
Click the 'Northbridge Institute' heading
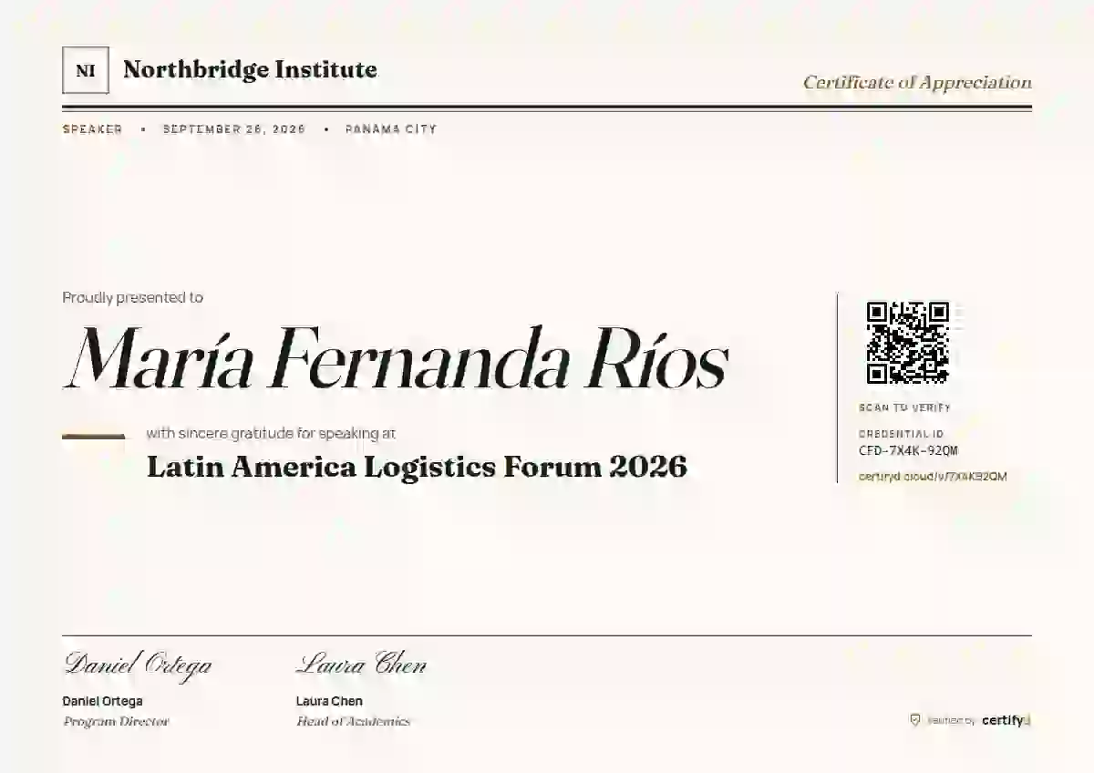pyautogui.click(x=250, y=69)
